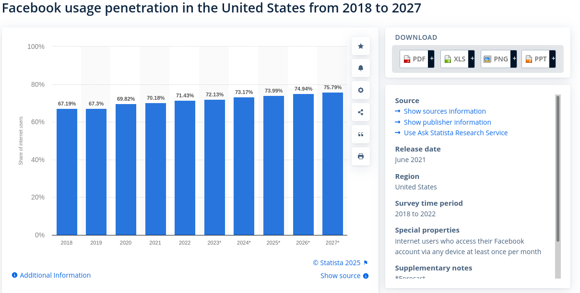The image size is (580, 293).
Task: Click info icon before Additional Information
Action: pos(14,275)
